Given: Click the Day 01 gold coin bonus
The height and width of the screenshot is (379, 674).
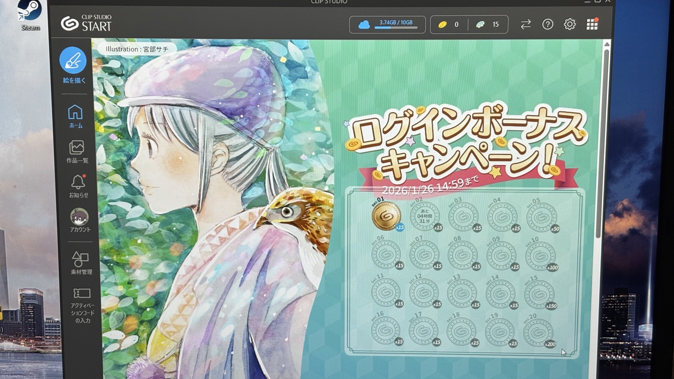Looking at the screenshot, I should tap(386, 216).
